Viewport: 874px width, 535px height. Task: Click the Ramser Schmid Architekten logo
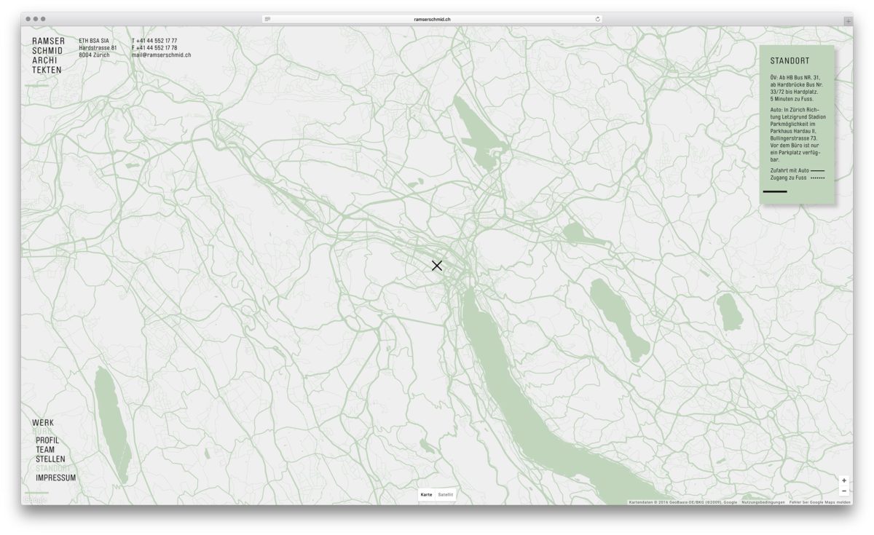coord(47,55)
